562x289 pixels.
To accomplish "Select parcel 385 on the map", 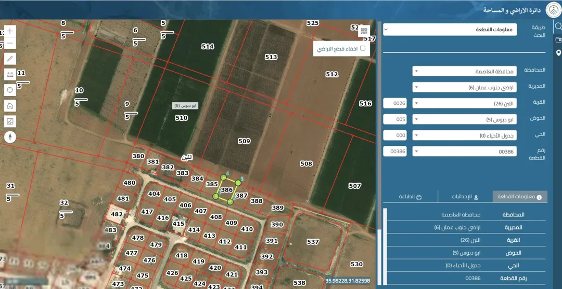I will tap(212, 184).
